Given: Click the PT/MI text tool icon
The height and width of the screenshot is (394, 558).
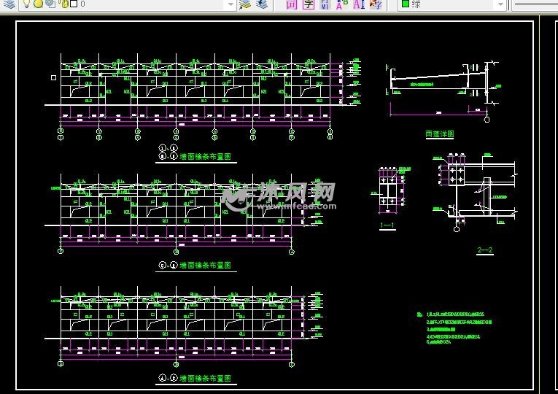Looking at the screenshot, I should click(325, 4).
